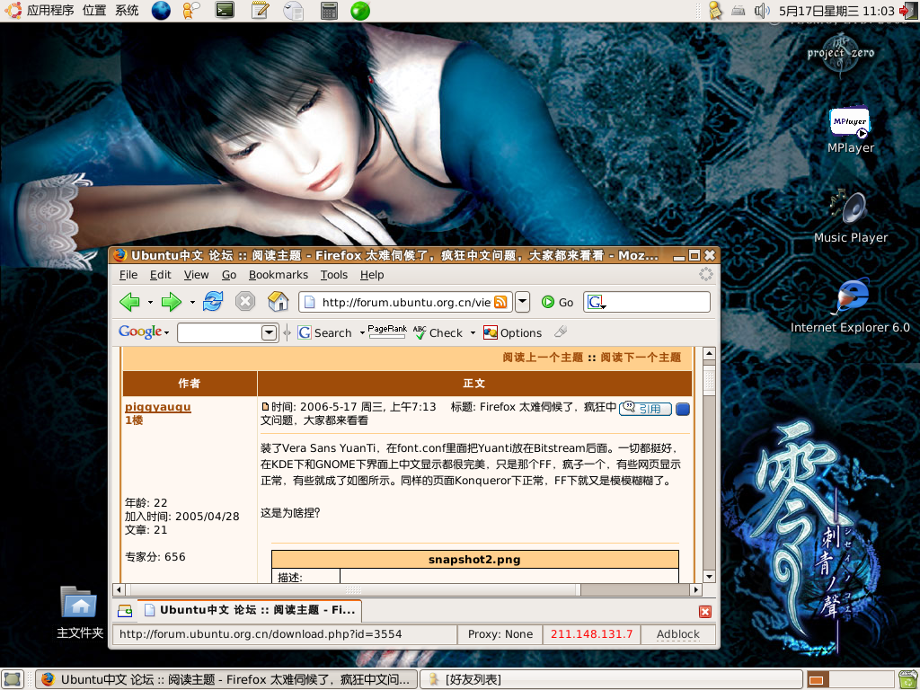Launch the terminal icon in top panel
Screen dimensions: 920x690
coord(225,11)
